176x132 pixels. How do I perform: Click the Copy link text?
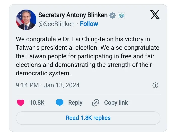[x=116, y=103]
